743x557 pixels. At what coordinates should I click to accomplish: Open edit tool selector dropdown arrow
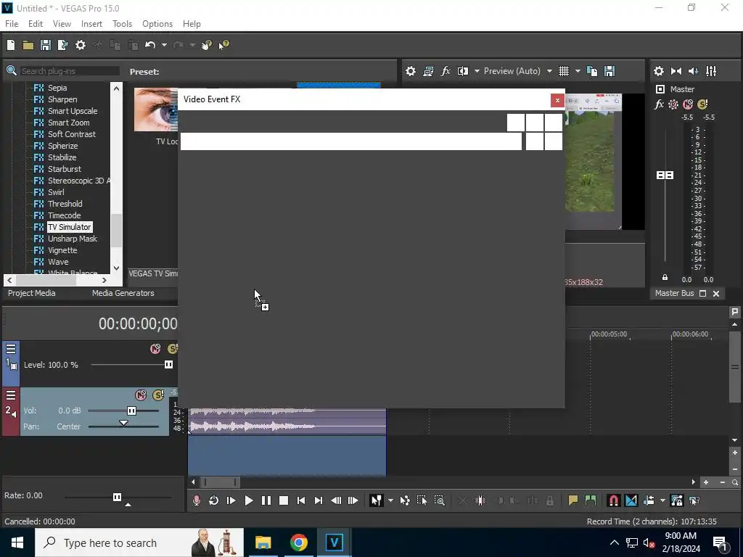coord(390,500)
